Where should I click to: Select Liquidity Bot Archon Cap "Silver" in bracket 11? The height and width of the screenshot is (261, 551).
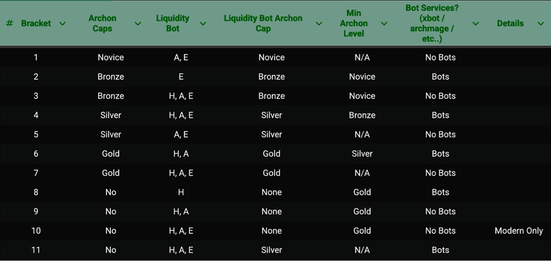point(272,250)
